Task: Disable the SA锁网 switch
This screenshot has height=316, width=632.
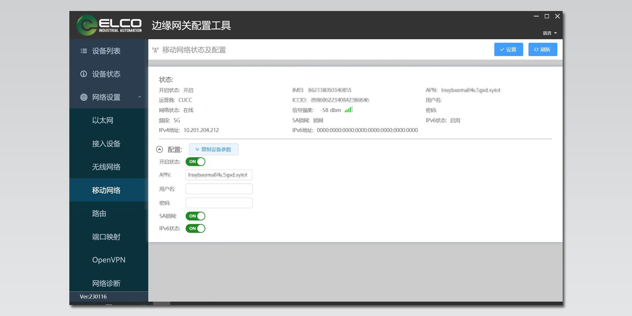Action: (x=195, y=216)
